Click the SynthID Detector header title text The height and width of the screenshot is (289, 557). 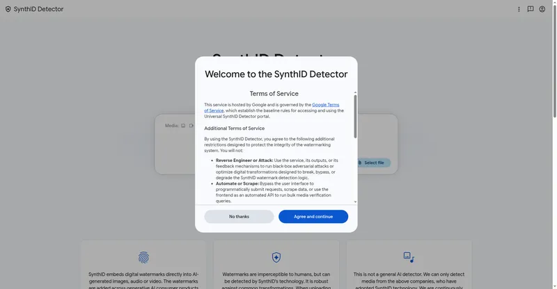coord(38,9)
